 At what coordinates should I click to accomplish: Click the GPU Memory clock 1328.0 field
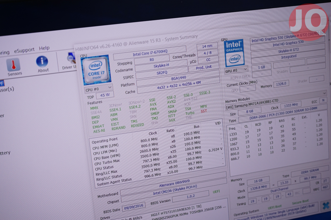click(281, 83)
